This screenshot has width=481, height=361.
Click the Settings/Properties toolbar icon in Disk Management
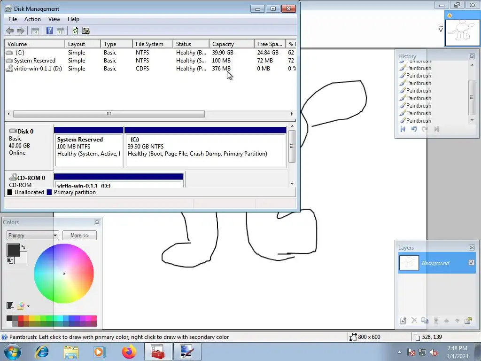coord(86,31)
